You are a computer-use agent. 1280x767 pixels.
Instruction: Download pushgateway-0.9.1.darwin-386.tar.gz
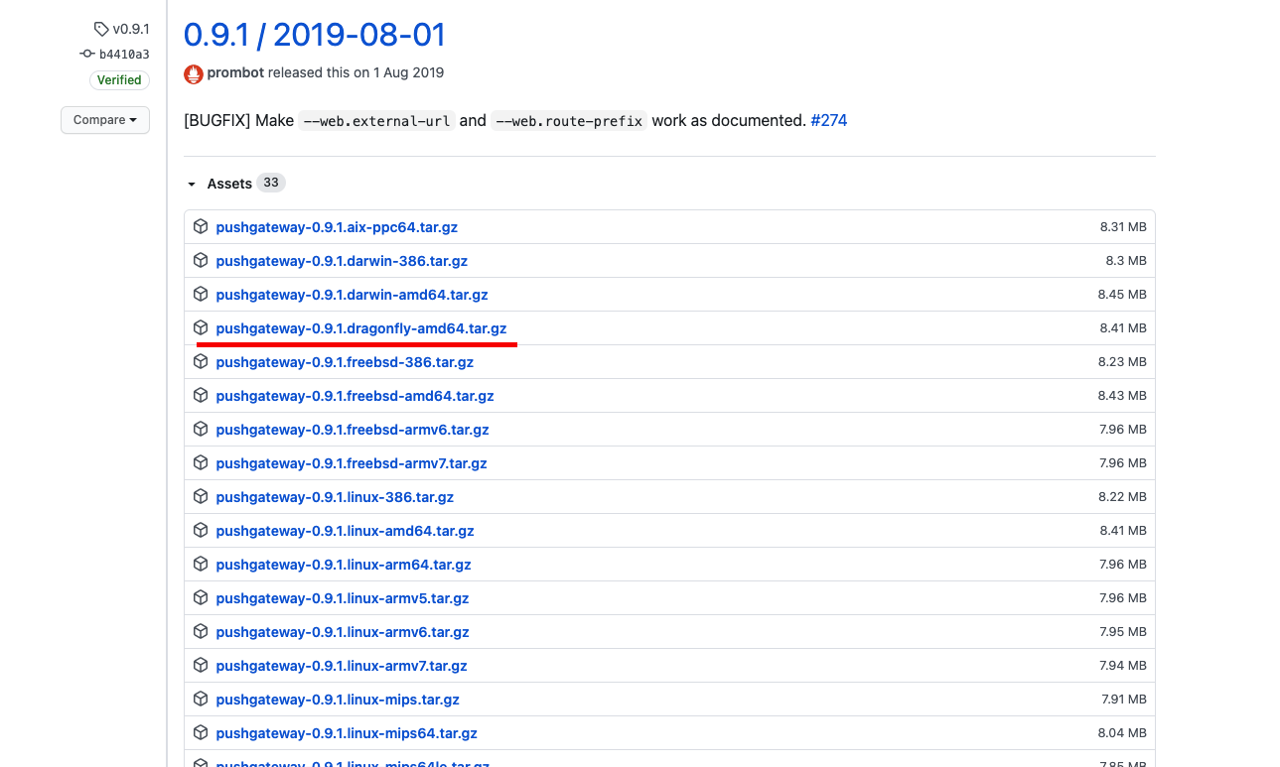coord(342,261)
